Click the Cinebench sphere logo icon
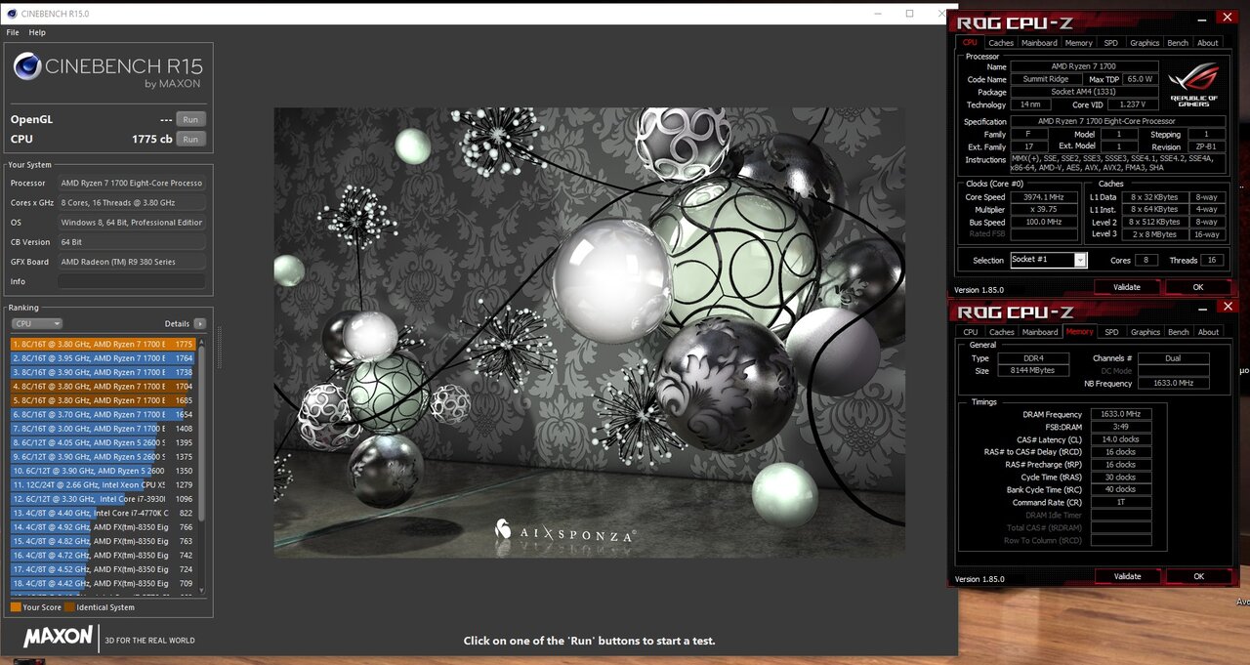Screen dimensions: 1250x665 coord(27,66)
